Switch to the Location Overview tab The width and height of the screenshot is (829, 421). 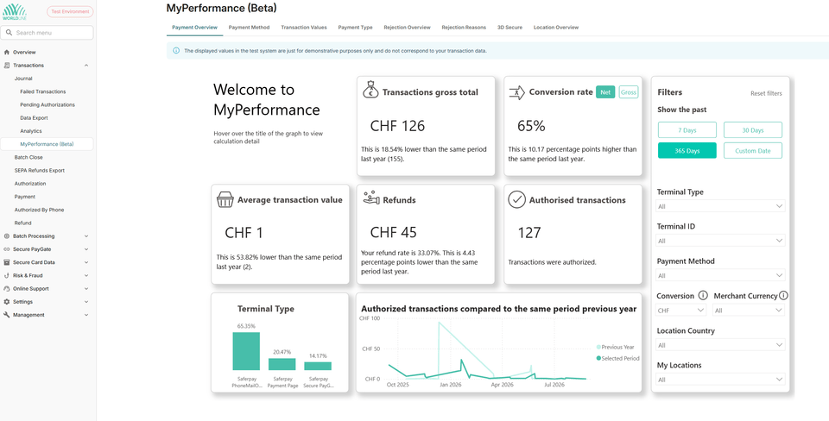(556, 28)
